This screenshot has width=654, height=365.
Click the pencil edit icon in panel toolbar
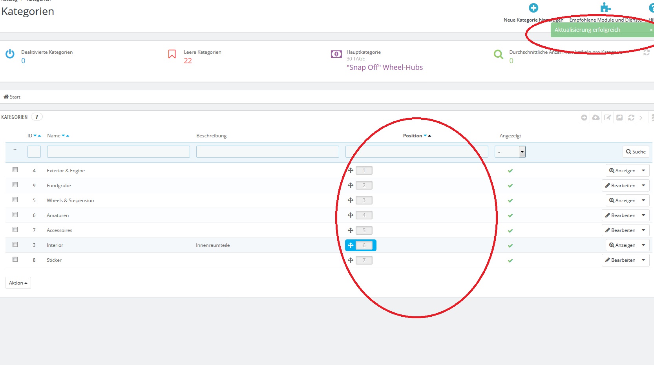point(608,117)
